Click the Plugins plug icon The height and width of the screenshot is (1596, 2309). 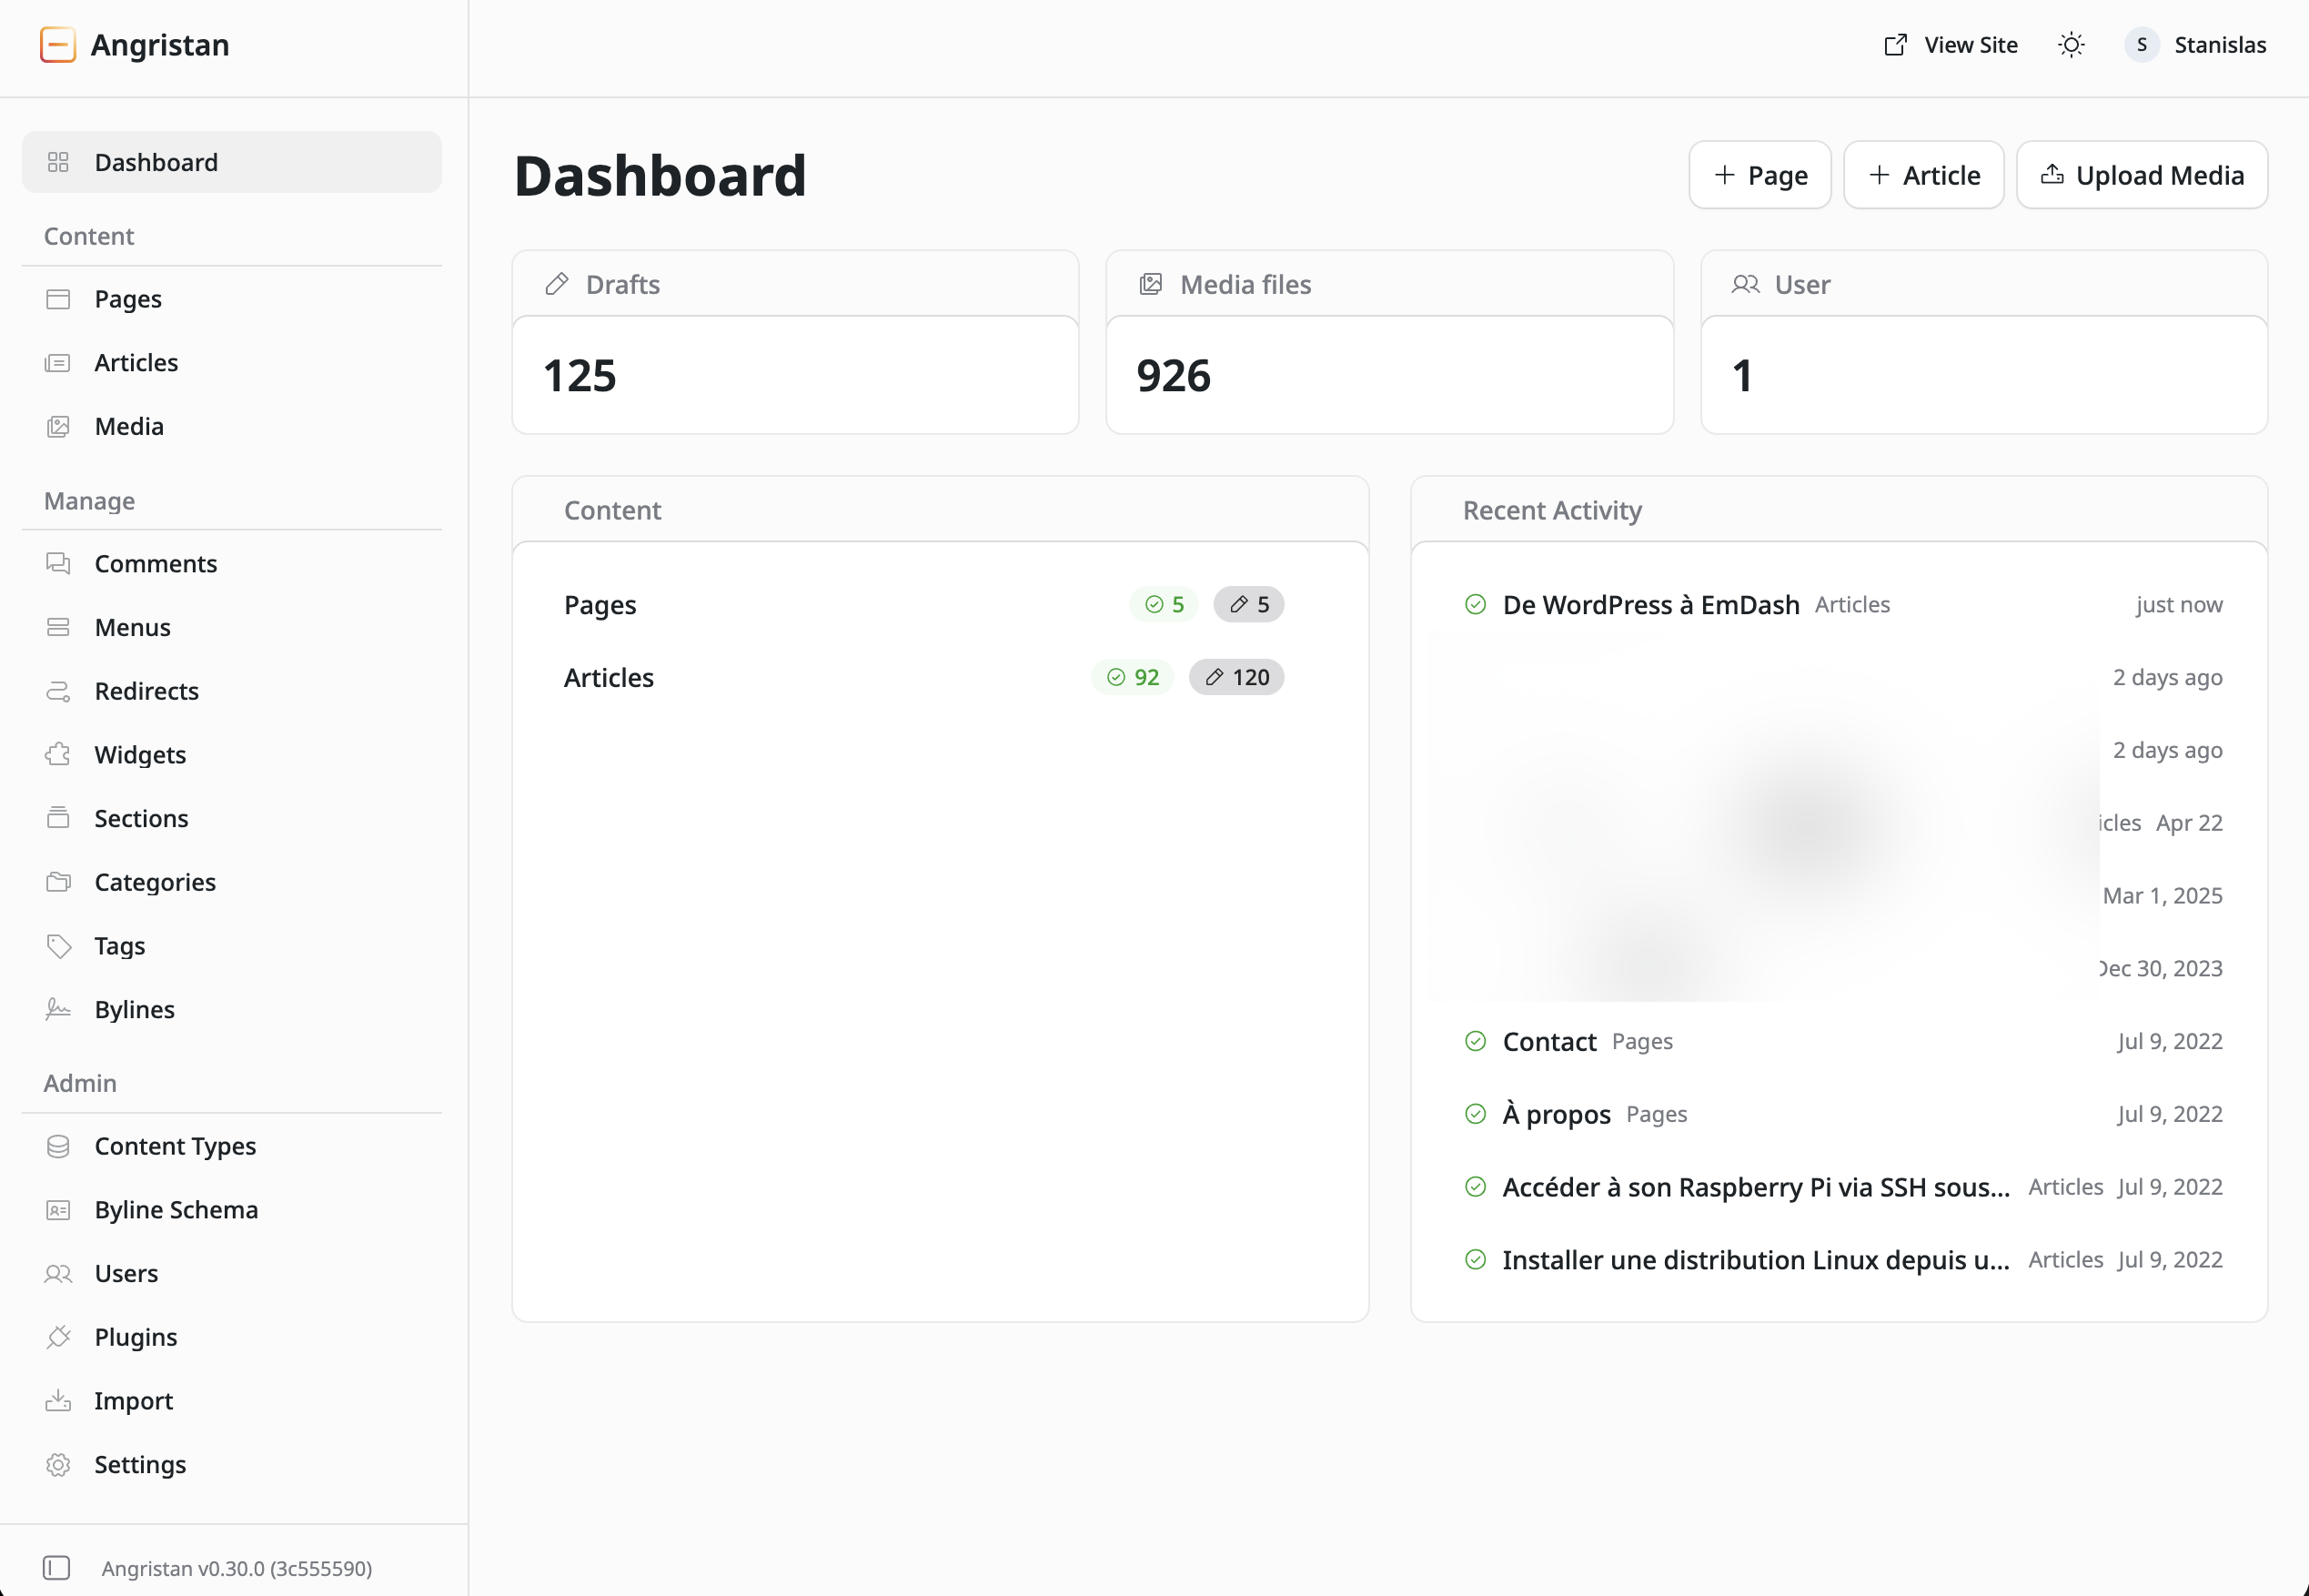tap(58, 1337)
